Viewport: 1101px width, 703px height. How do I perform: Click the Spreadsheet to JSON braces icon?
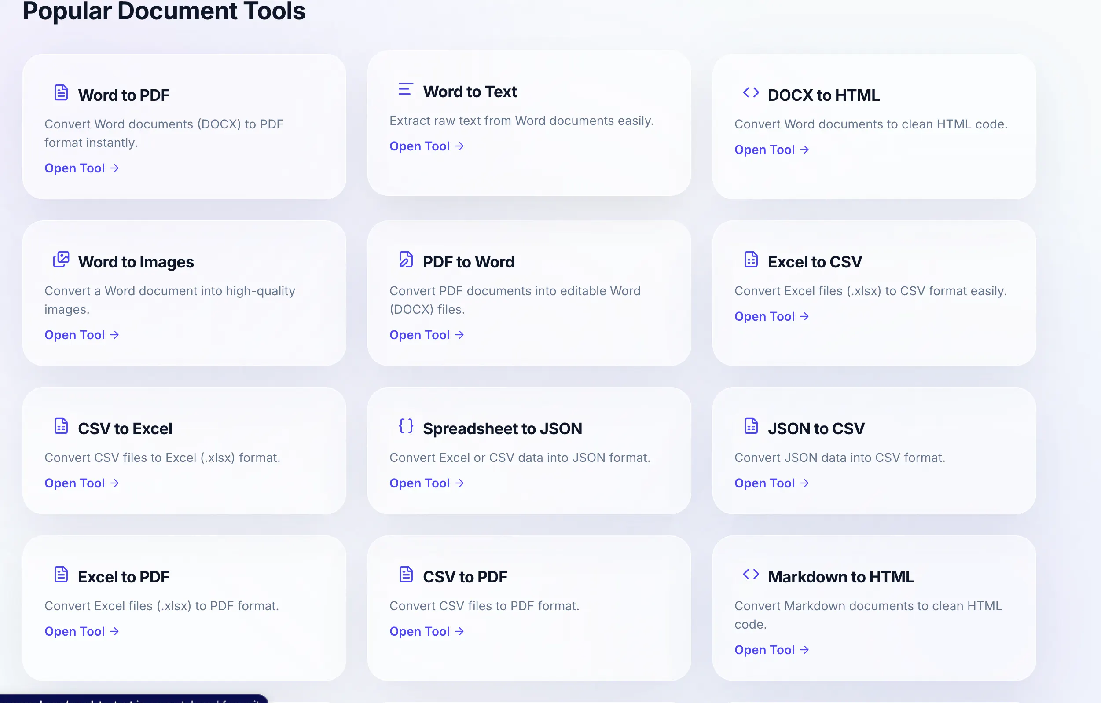click(x=406, y=426)
